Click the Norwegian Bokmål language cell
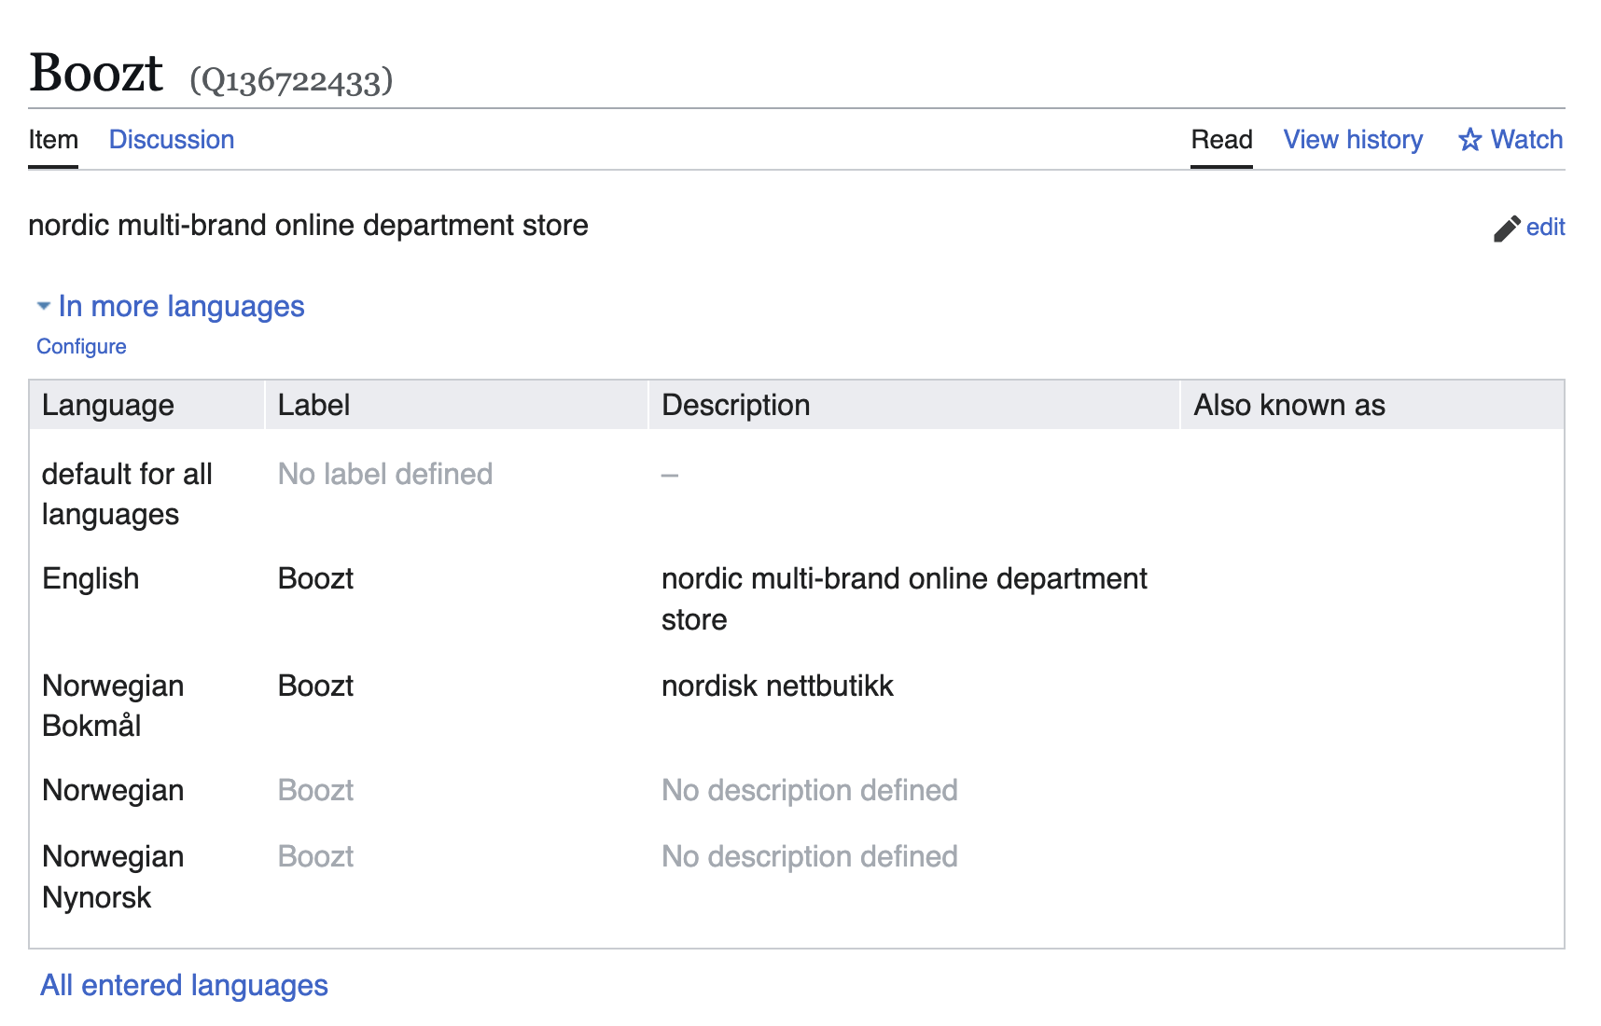This screenshot has width=1601, height=1026. coord(113,706)
